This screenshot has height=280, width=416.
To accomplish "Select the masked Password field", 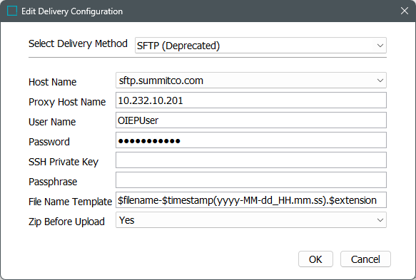I will (x=251, y=140).
